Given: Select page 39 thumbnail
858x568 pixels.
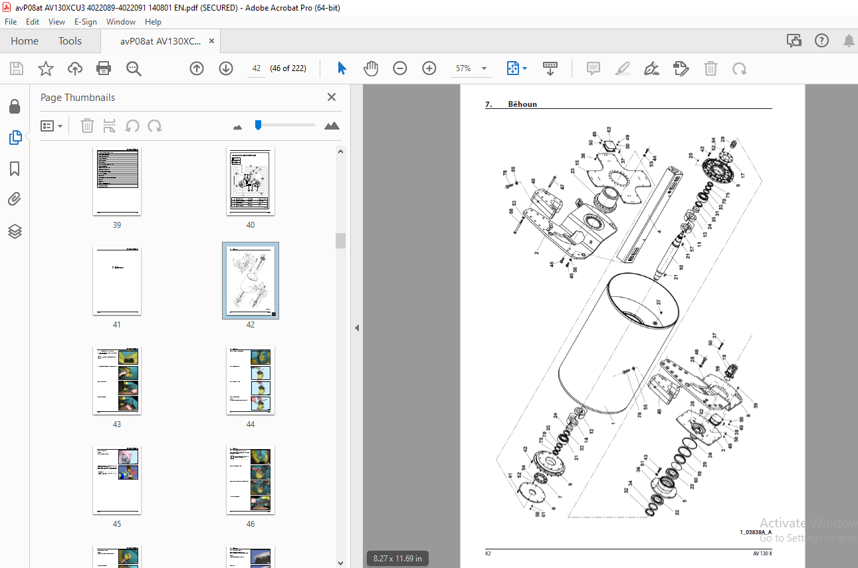Looking at the screenshot, I should point(117,181).
